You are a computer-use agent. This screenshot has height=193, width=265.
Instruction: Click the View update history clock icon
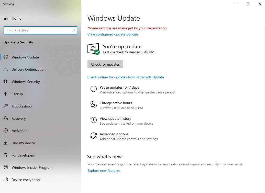(x=93, y=120)
